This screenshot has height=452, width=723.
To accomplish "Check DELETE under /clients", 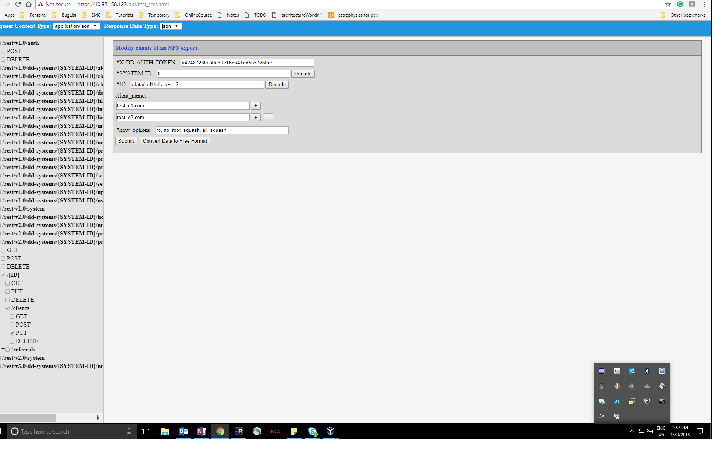I will click(12, 341).
